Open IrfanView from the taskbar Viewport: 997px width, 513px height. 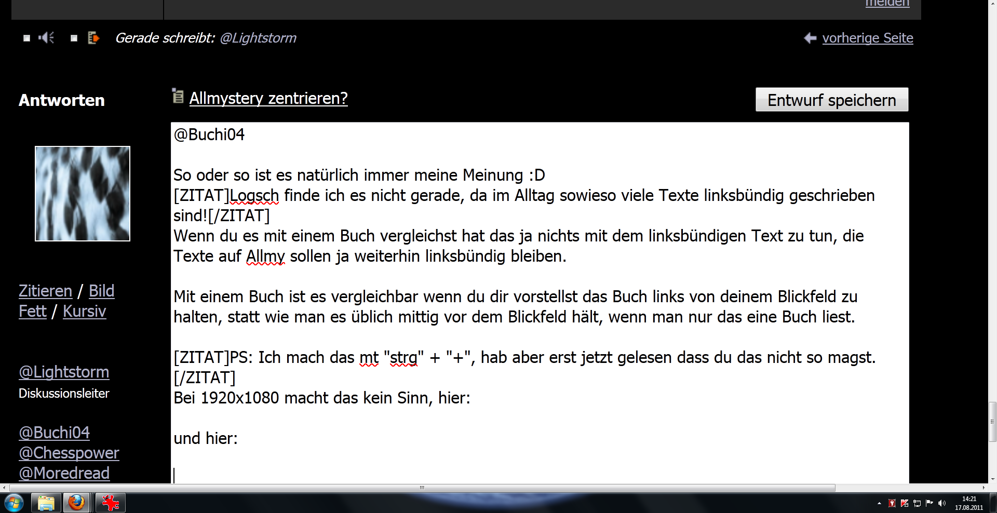[110, 503]
